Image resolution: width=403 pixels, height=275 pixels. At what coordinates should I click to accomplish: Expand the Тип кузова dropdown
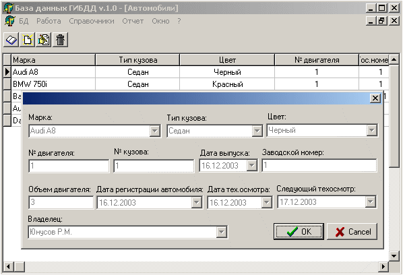pyautogui.click(x=257, y=131)
